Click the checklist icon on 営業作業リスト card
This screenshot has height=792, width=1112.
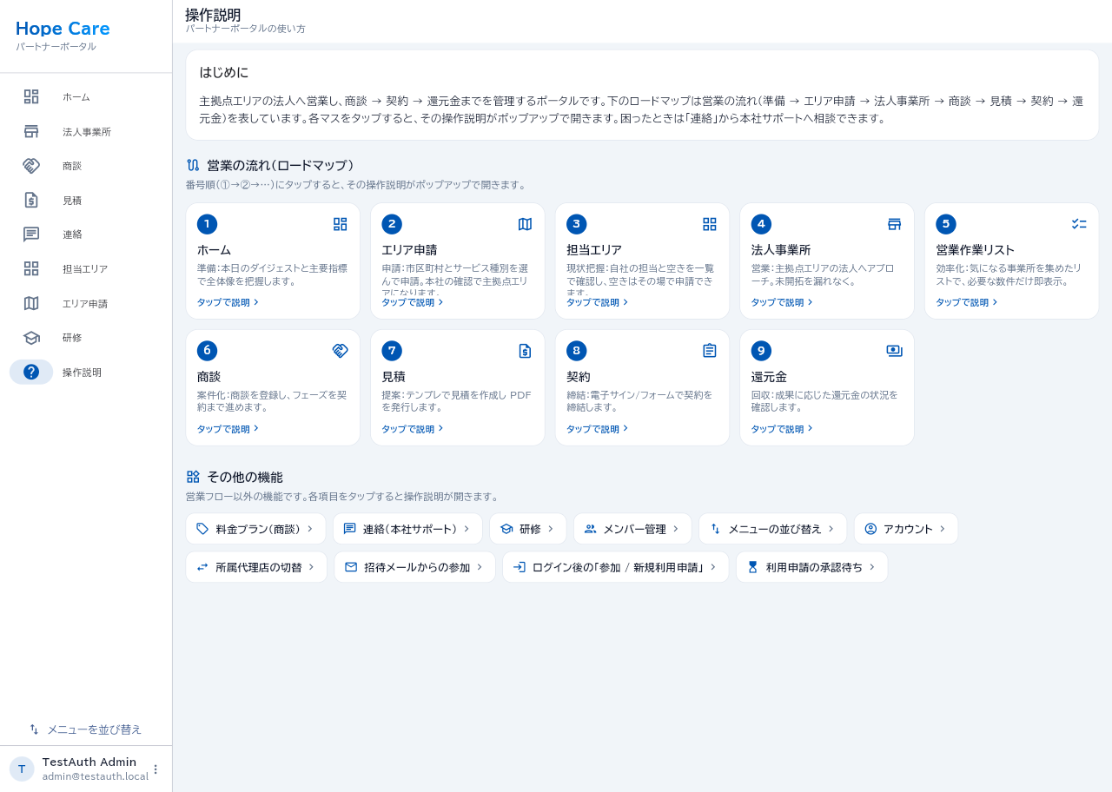pos(1079,224)
